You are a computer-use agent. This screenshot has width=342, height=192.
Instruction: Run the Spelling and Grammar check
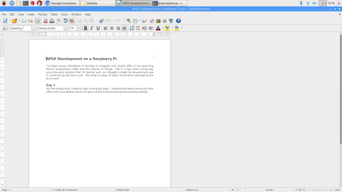coord(66,21)
